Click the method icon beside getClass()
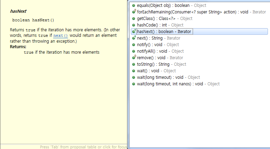This screenshot has width=270, height=149. [x=134, y=19]
